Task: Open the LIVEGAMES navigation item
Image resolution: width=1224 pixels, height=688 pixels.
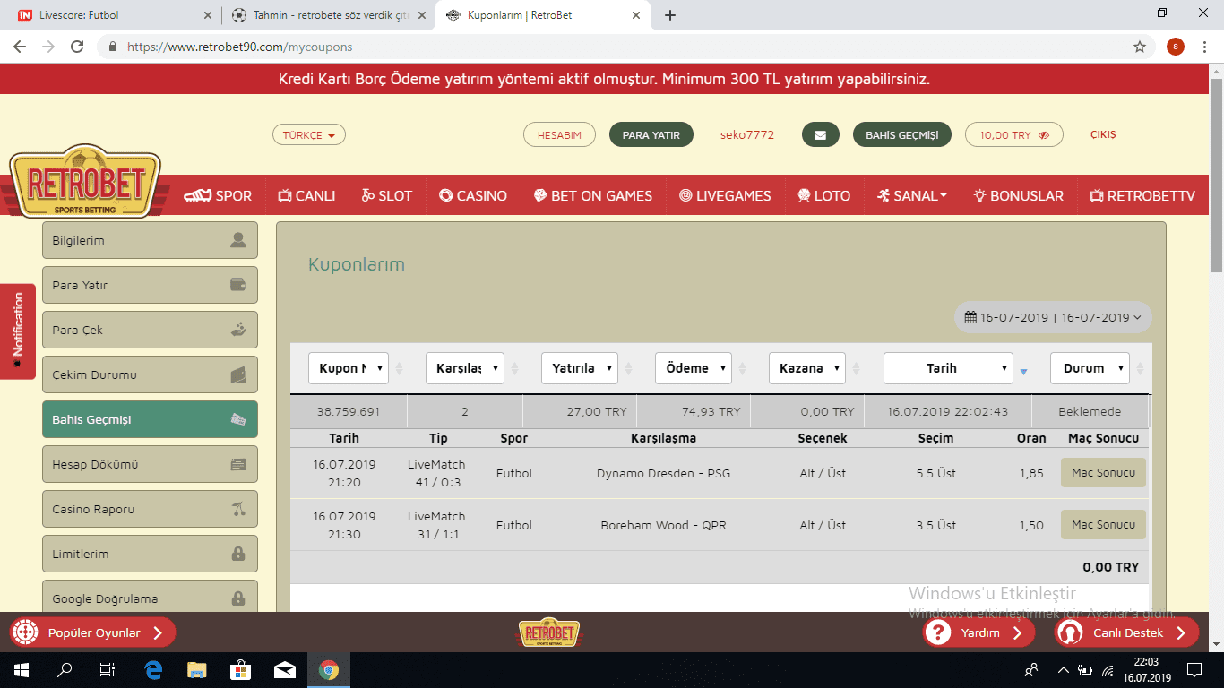Action: click(x=725, y=195)
